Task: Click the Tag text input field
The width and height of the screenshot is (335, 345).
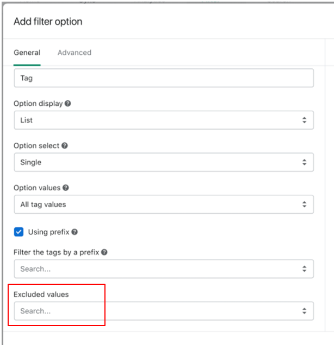Action: (x=163, y=78)
